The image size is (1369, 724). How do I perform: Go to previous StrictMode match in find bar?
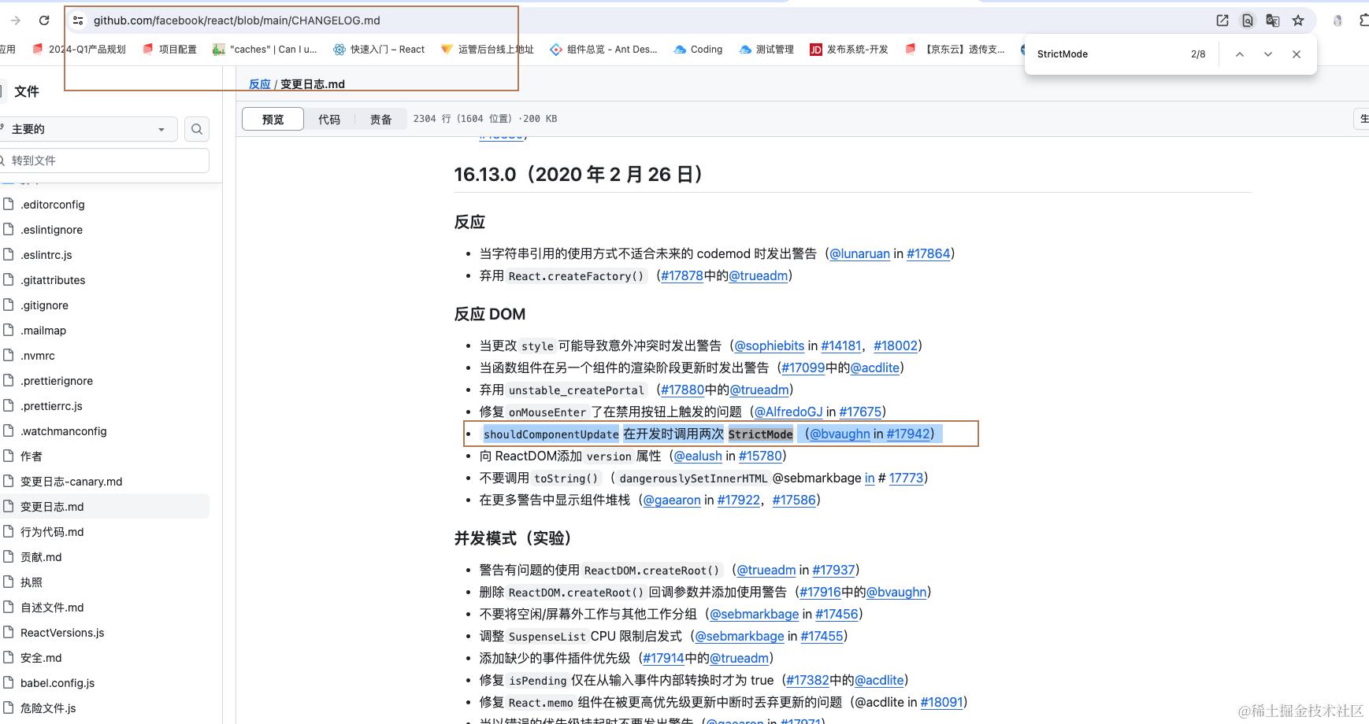click(1240, 54)
